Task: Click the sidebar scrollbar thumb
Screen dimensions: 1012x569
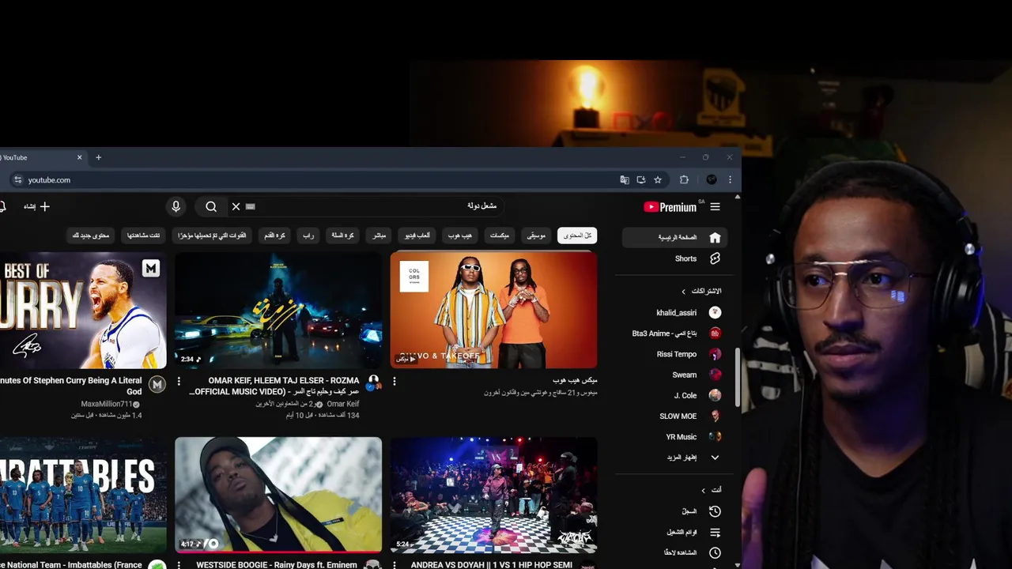Action: coord(738,378)
